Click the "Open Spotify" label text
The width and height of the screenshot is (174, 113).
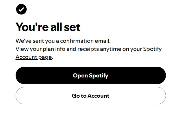point(90,76)
